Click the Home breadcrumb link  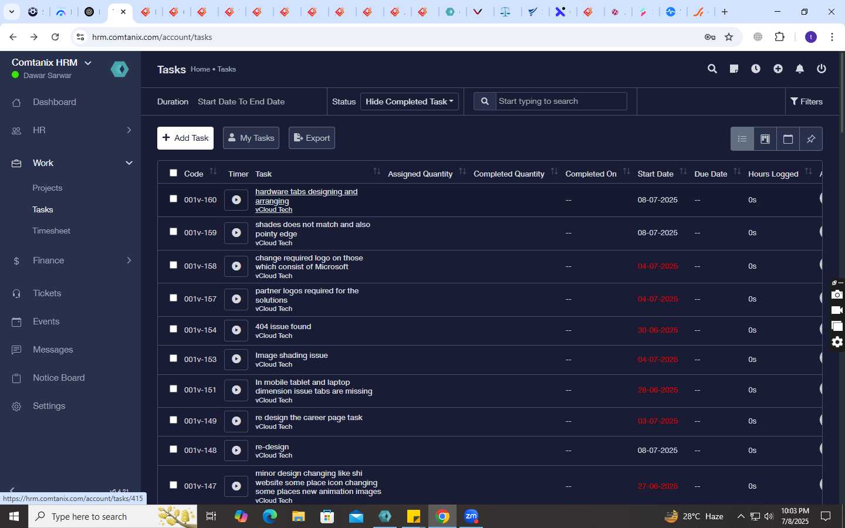pyautogui.click(x=200, y=69)
